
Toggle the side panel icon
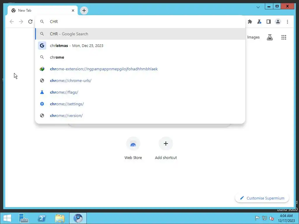269,22
